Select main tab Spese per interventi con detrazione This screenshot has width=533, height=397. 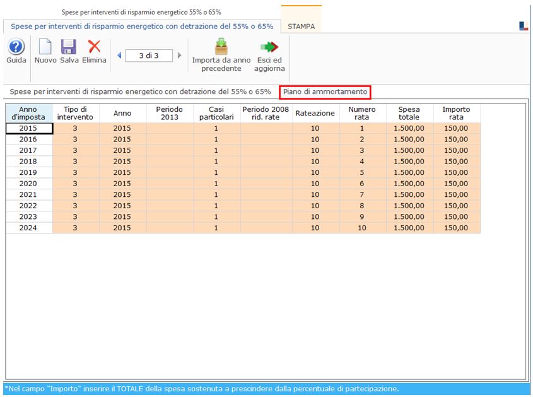tap(142, 27)
